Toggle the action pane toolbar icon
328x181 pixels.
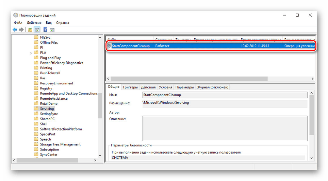coord(52,30)
